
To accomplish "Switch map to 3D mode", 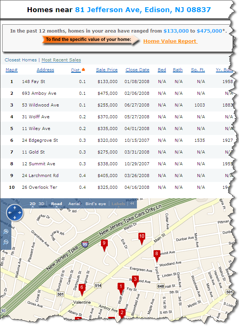I will pos(42,204).
